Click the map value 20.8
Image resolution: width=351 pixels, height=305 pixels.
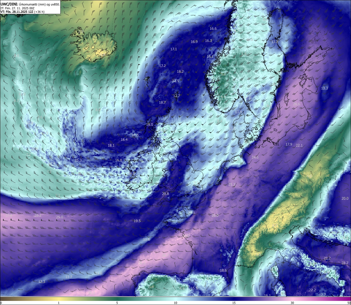(x=165, y=194)
